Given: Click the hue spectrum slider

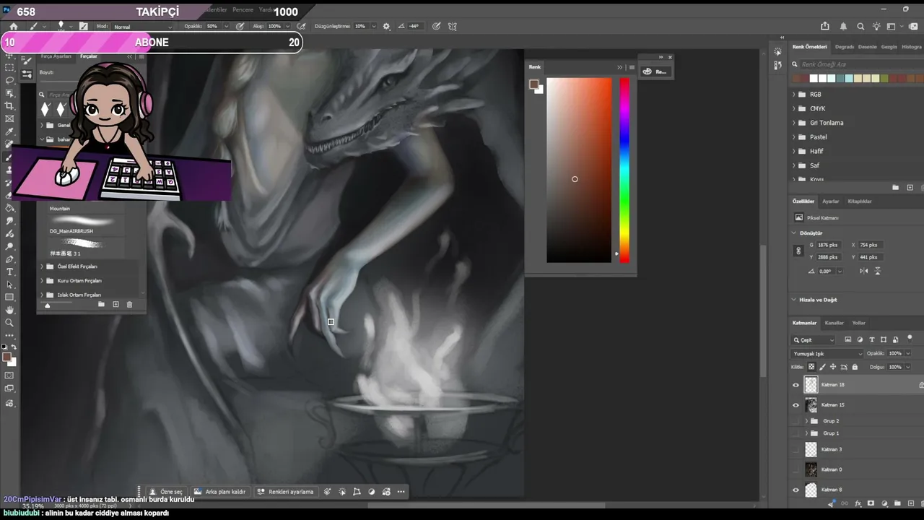Looking at the screenshot, I should (624, 170).
